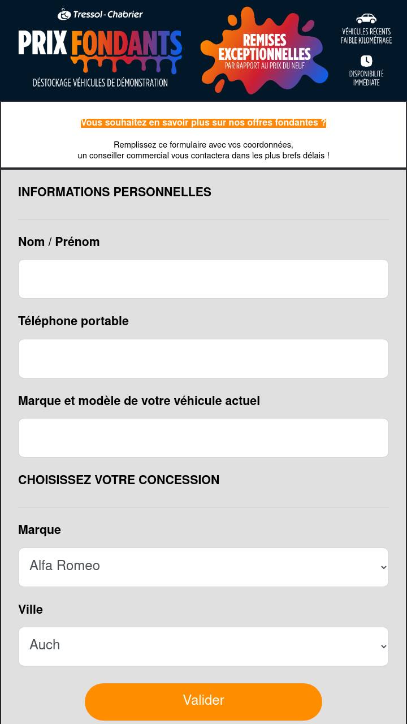Click the Tressol-Chabrier logo icon
Image resolution: width=407 pixels, height=724 pixels.
click(x=64, y=14)
